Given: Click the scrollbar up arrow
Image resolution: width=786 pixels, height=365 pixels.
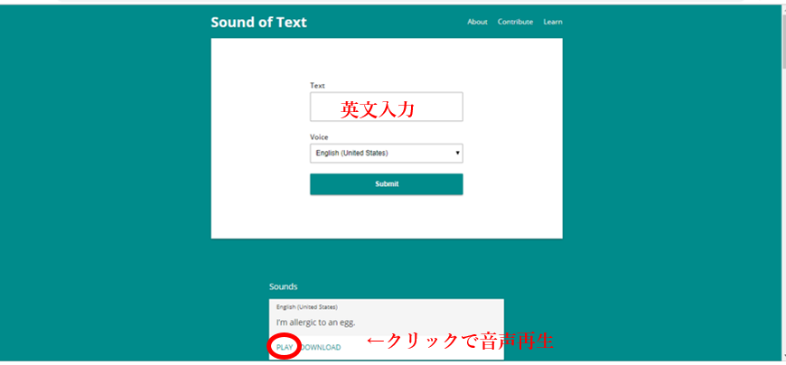Looking at the screenshot, I should pyautogui.click(x=781, y=8).
